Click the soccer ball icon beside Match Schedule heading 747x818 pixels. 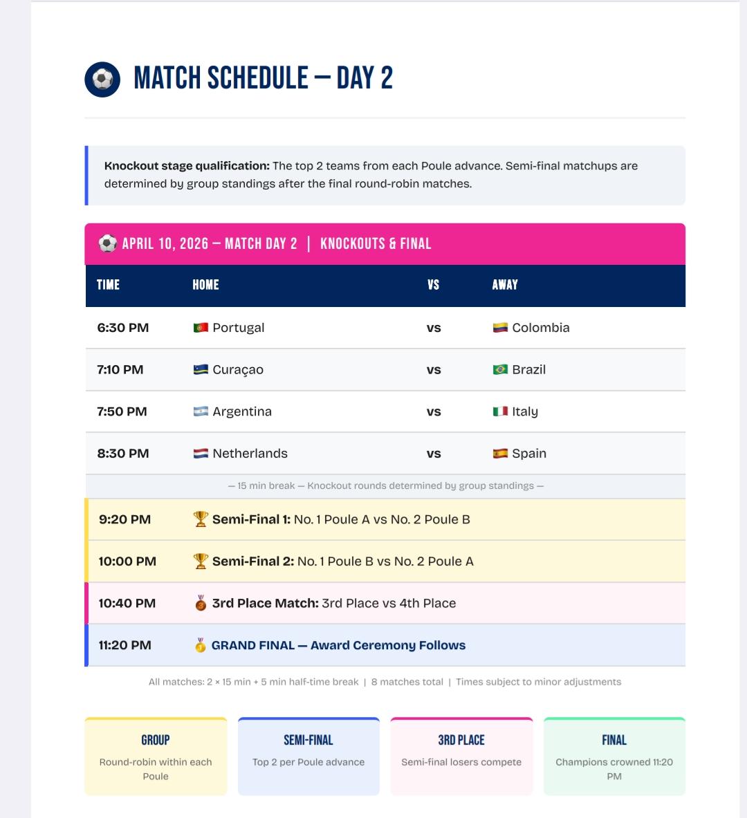coord(102,79)
